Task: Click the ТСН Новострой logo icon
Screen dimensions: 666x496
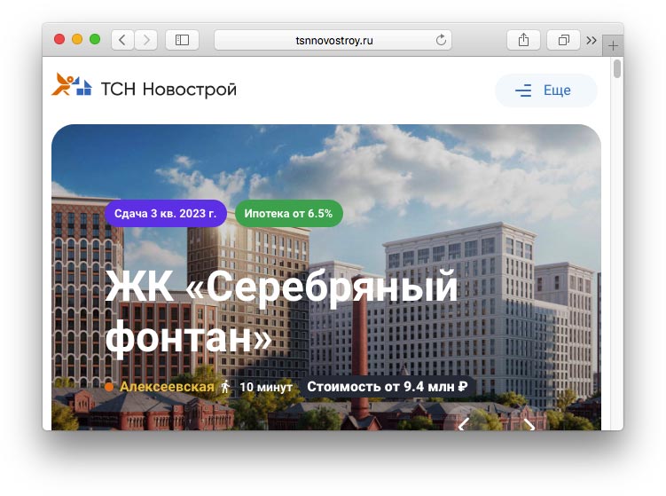Action: [x=72, y=84]
